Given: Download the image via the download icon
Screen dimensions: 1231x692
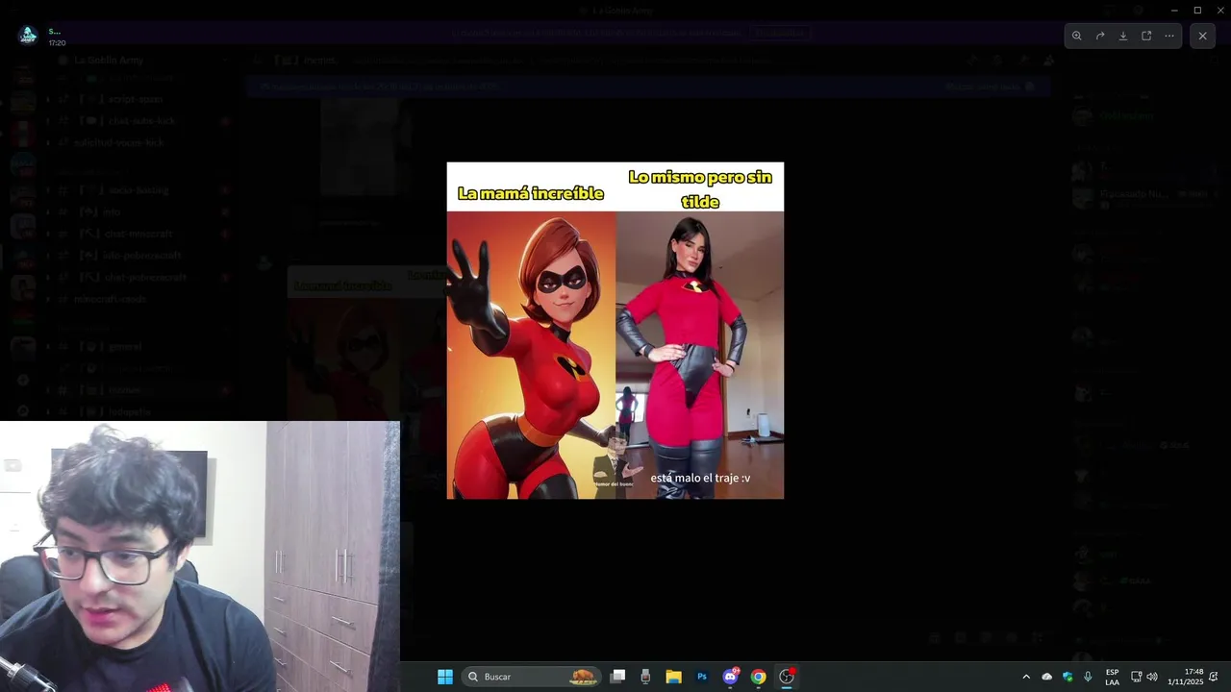Looking at the screenshot, I should [x=1123, y=36].
